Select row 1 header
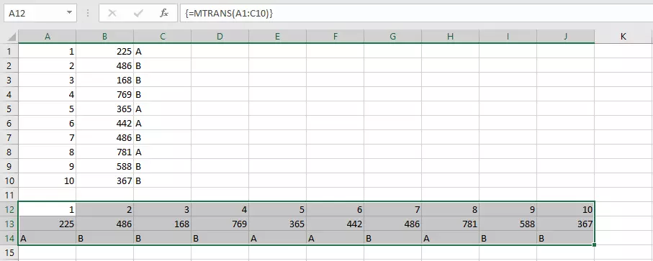 9,52
